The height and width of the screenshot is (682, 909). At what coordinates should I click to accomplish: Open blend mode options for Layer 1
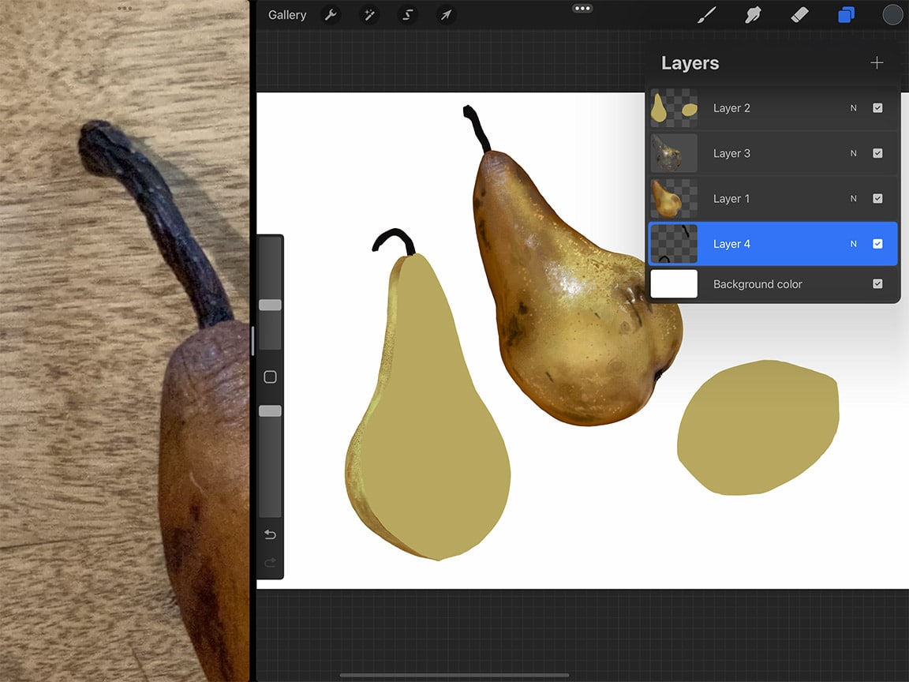coord(853,198)
